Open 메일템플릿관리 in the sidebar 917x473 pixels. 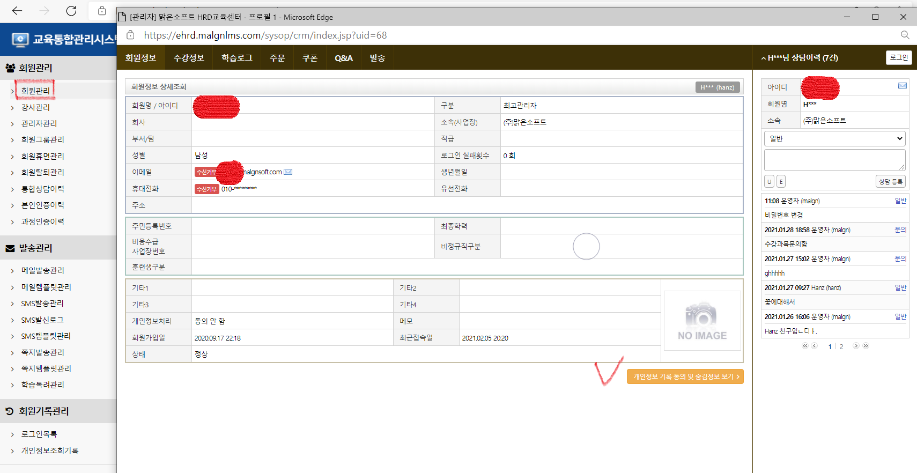coord(46,287)
